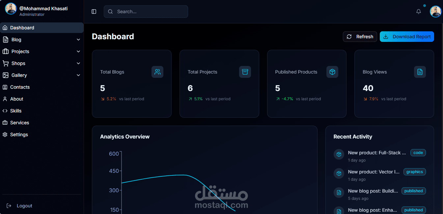
Task: Click the Logout button
Action: coord(42,206)
